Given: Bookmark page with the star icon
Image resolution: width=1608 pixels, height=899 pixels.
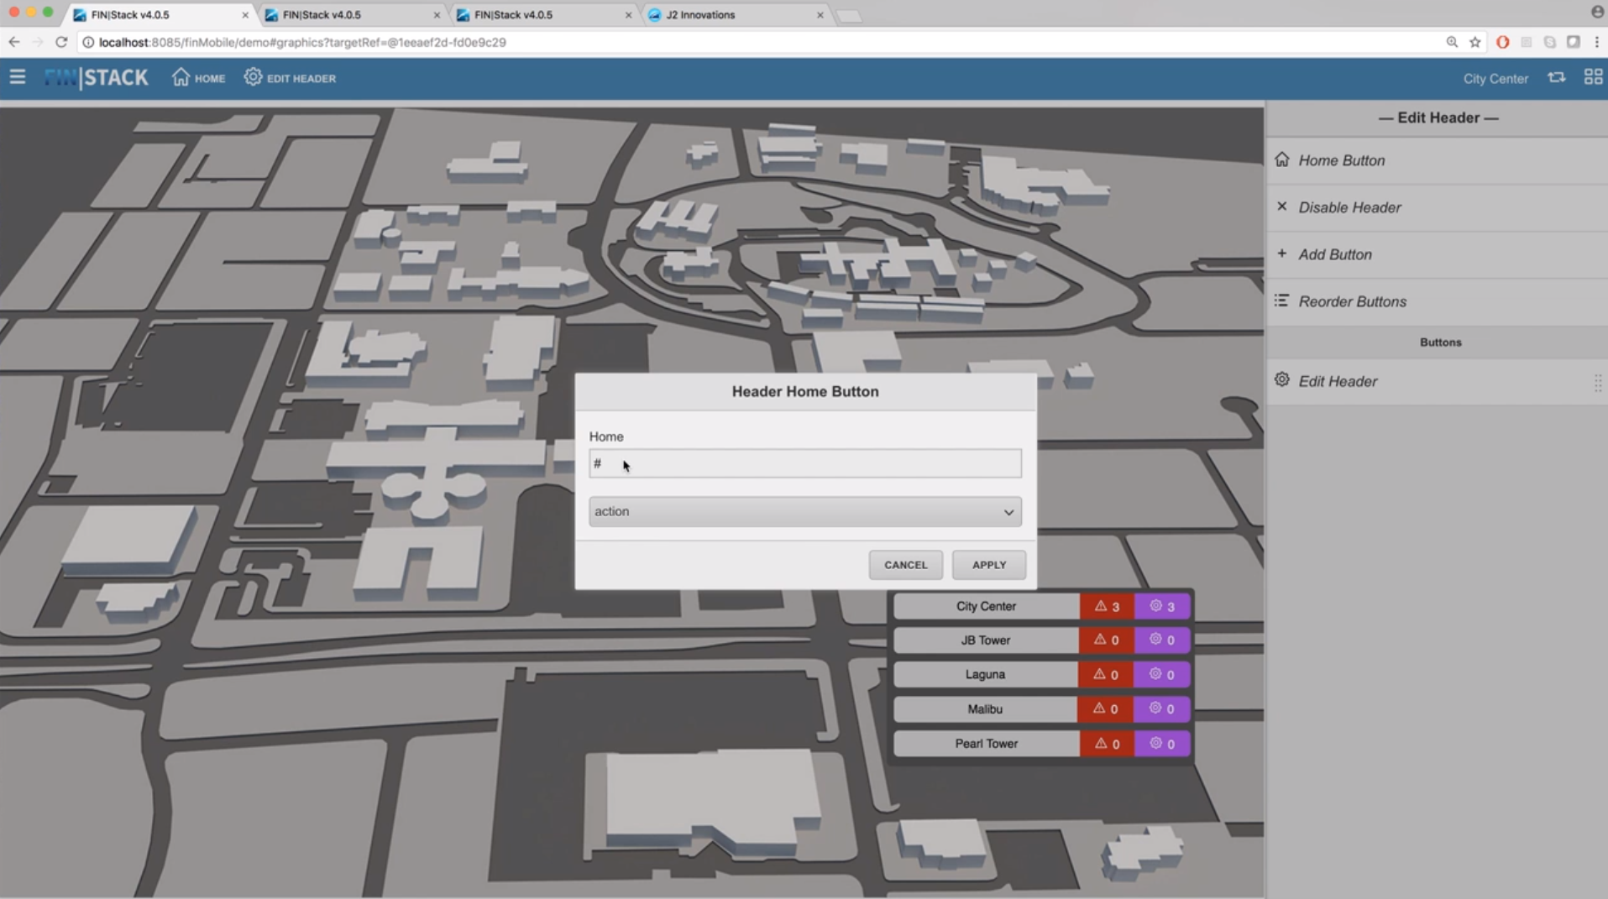Looking at the screenshot, I should tap(1474, 42).
